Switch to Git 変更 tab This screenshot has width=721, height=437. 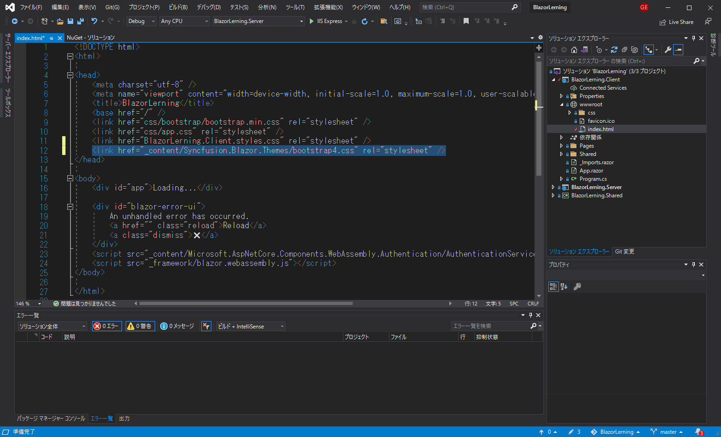625,252
